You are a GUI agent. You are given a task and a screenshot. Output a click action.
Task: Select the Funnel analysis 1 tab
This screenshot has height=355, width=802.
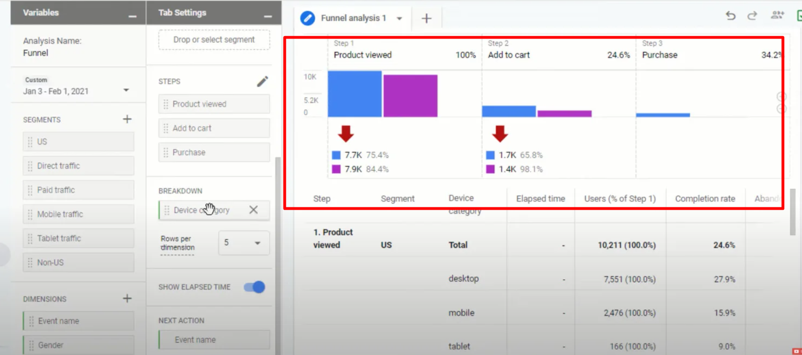(353, 18)
